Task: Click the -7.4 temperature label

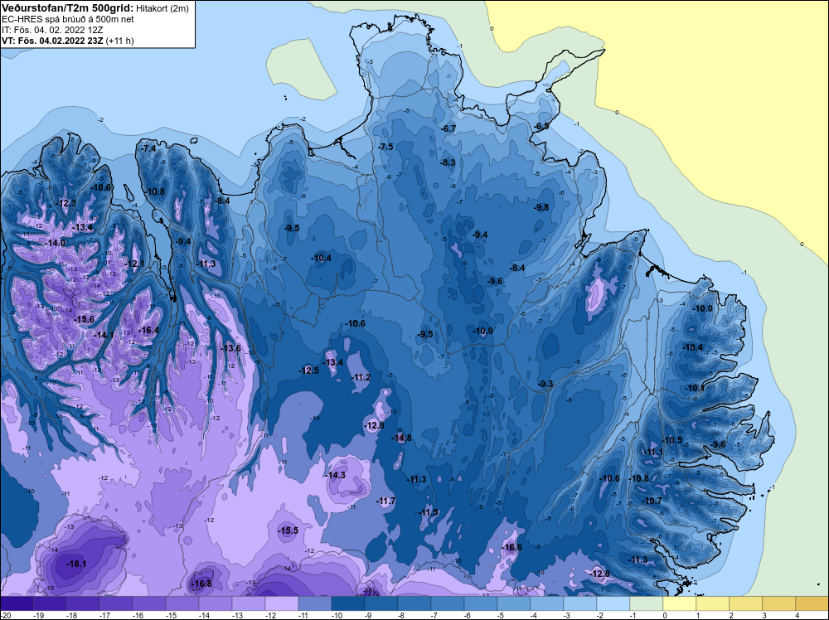Action: click(149, 148)
